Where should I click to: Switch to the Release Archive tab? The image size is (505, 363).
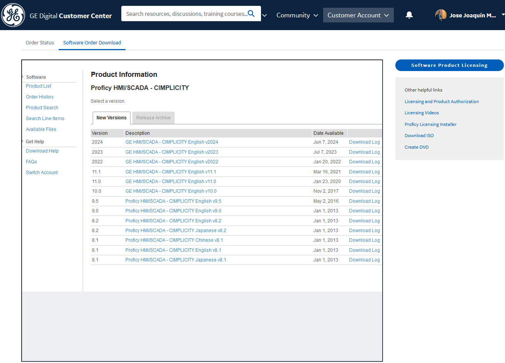153,118
